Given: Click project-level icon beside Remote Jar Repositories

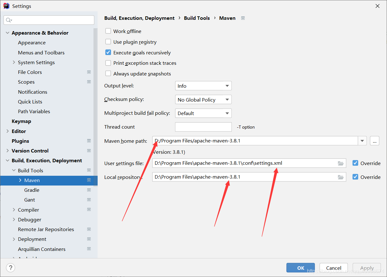Looking at the screenshot, I should point(89,229).
